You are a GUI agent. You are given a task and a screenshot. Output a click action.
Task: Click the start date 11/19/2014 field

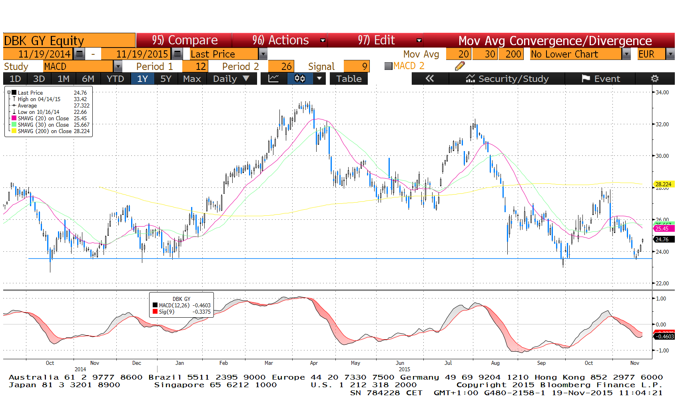click(x=39, y=54)
